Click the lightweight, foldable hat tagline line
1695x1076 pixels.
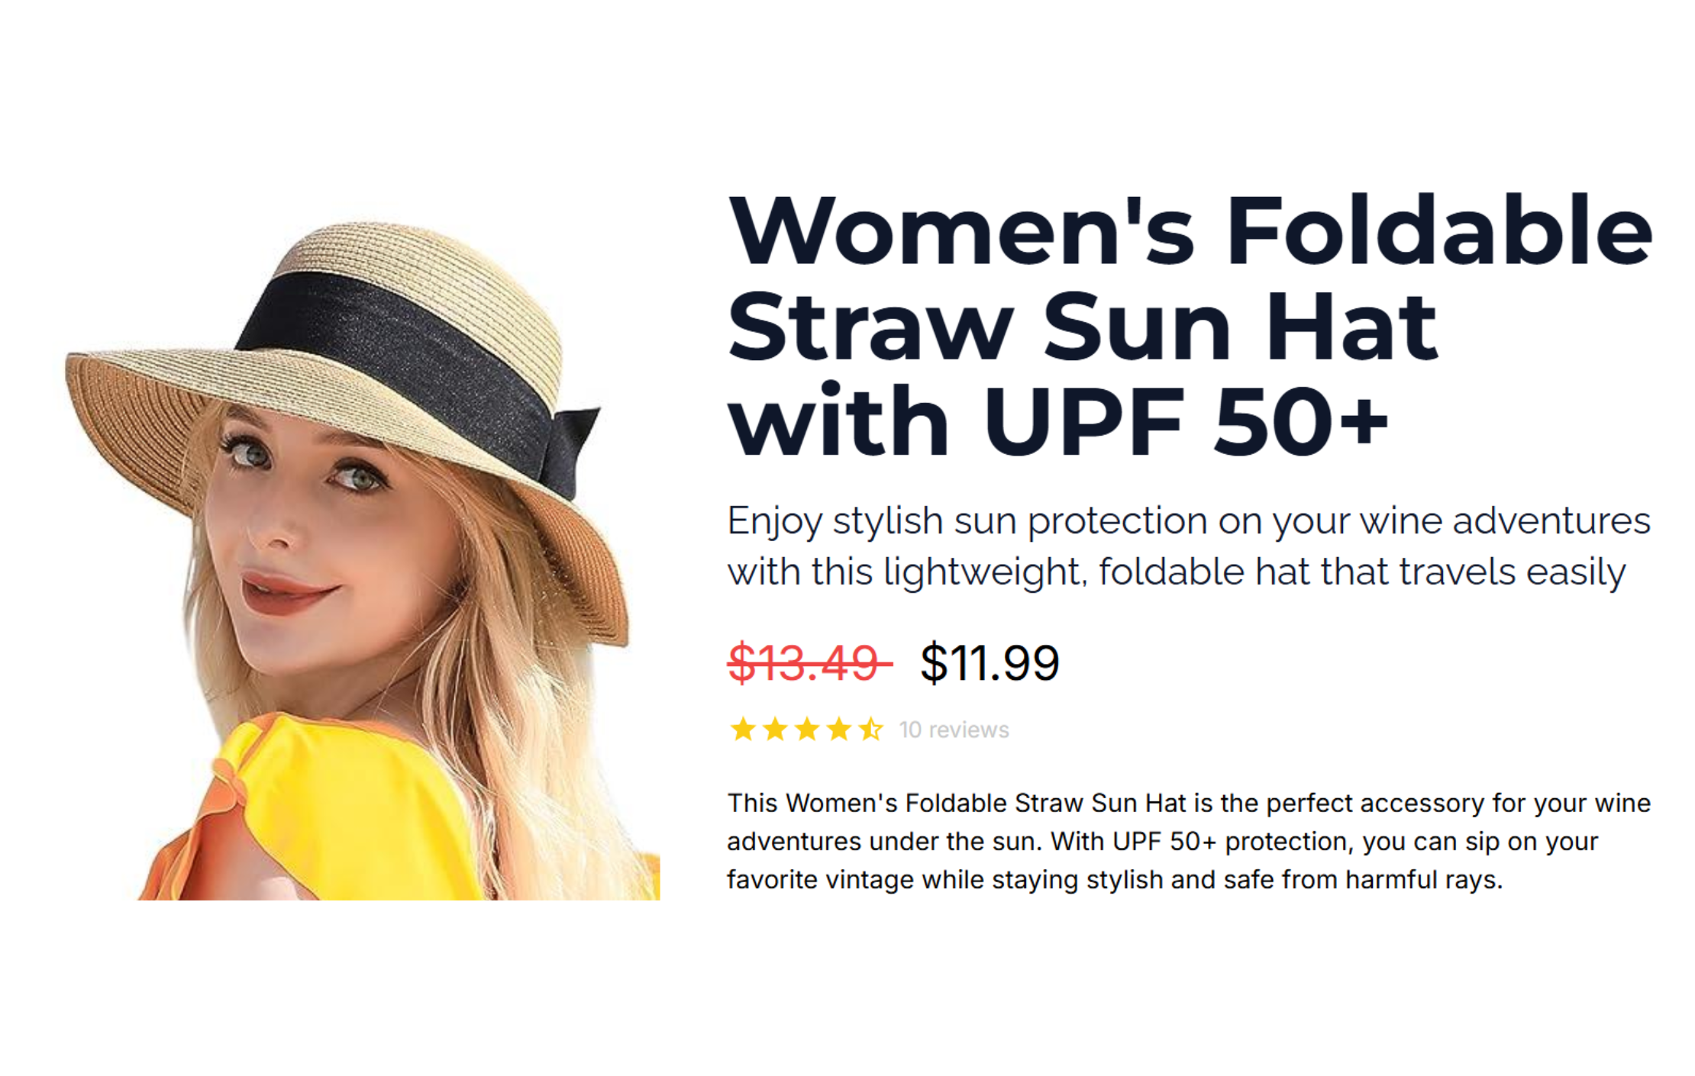pos(1177,572)
